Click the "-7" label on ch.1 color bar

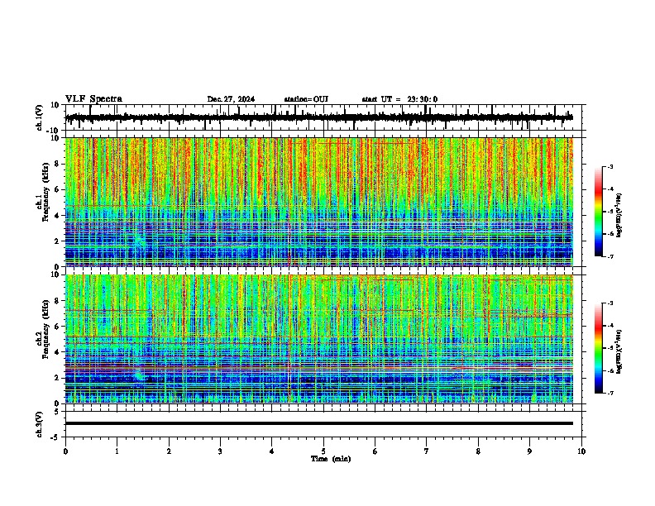[x=610, y=256]
